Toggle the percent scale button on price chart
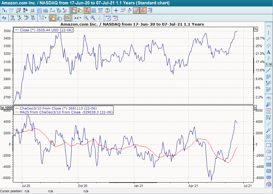The height and width of the screenshot is (194, 273). point(256,29)
